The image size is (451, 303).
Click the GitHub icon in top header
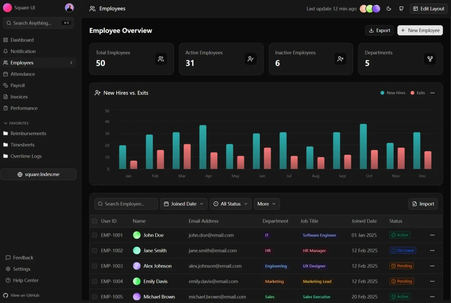(401, 9)
